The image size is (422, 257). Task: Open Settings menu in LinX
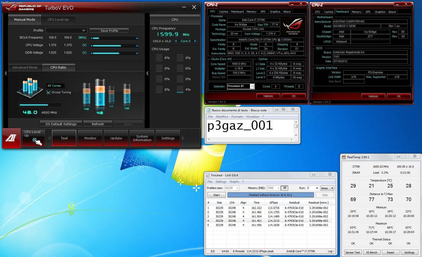click(x=221, y=182)
